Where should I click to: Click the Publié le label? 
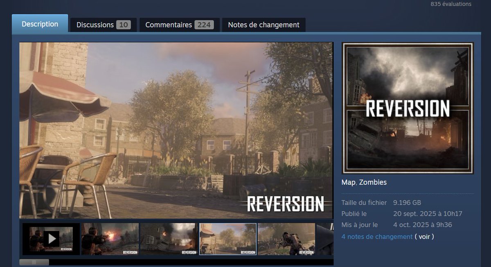tap(354, 214)
